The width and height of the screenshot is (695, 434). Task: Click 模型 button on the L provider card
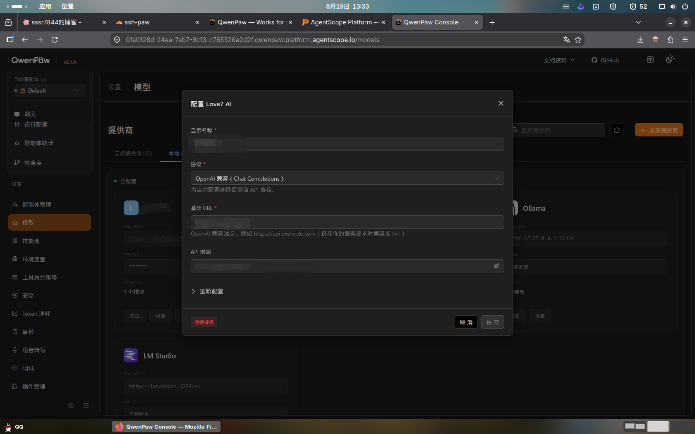135,316
